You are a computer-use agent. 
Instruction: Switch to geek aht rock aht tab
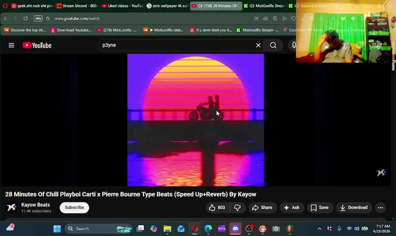[x=32, y=6]
